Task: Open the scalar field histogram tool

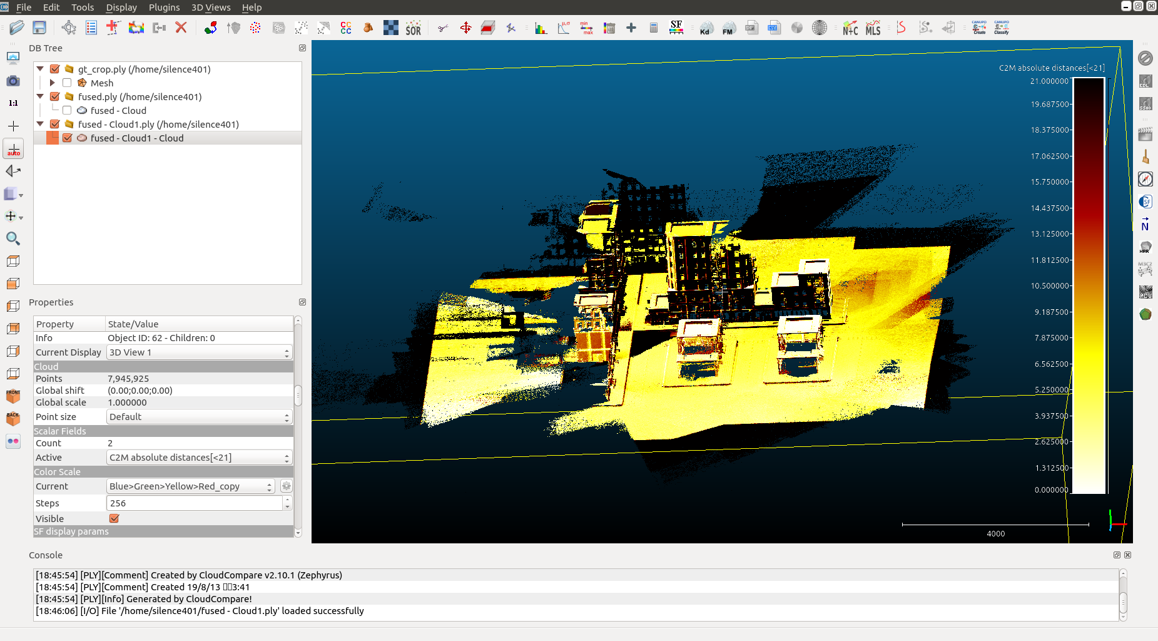Action: [541, 28]
